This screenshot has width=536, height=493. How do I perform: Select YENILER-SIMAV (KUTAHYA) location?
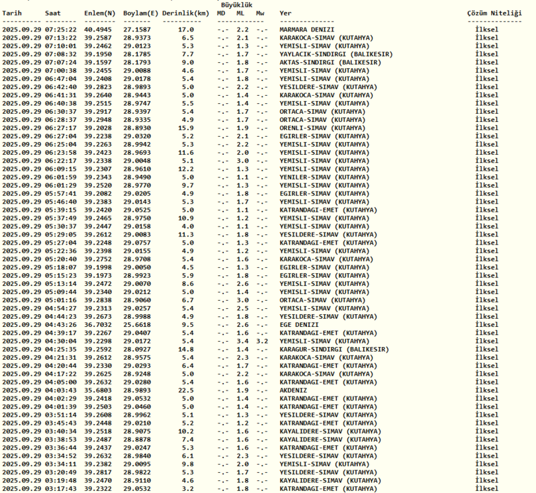325,178
